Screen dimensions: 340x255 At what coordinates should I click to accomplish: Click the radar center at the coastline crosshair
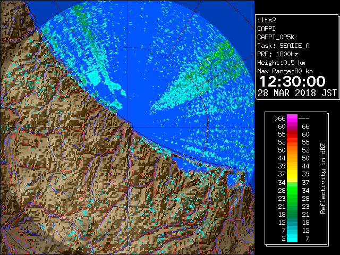point(128,127)
